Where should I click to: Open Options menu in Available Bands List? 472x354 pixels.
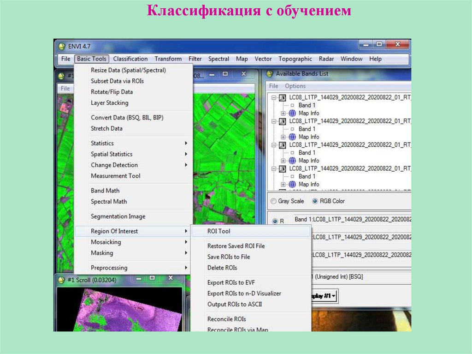click(x=295, y=86)
